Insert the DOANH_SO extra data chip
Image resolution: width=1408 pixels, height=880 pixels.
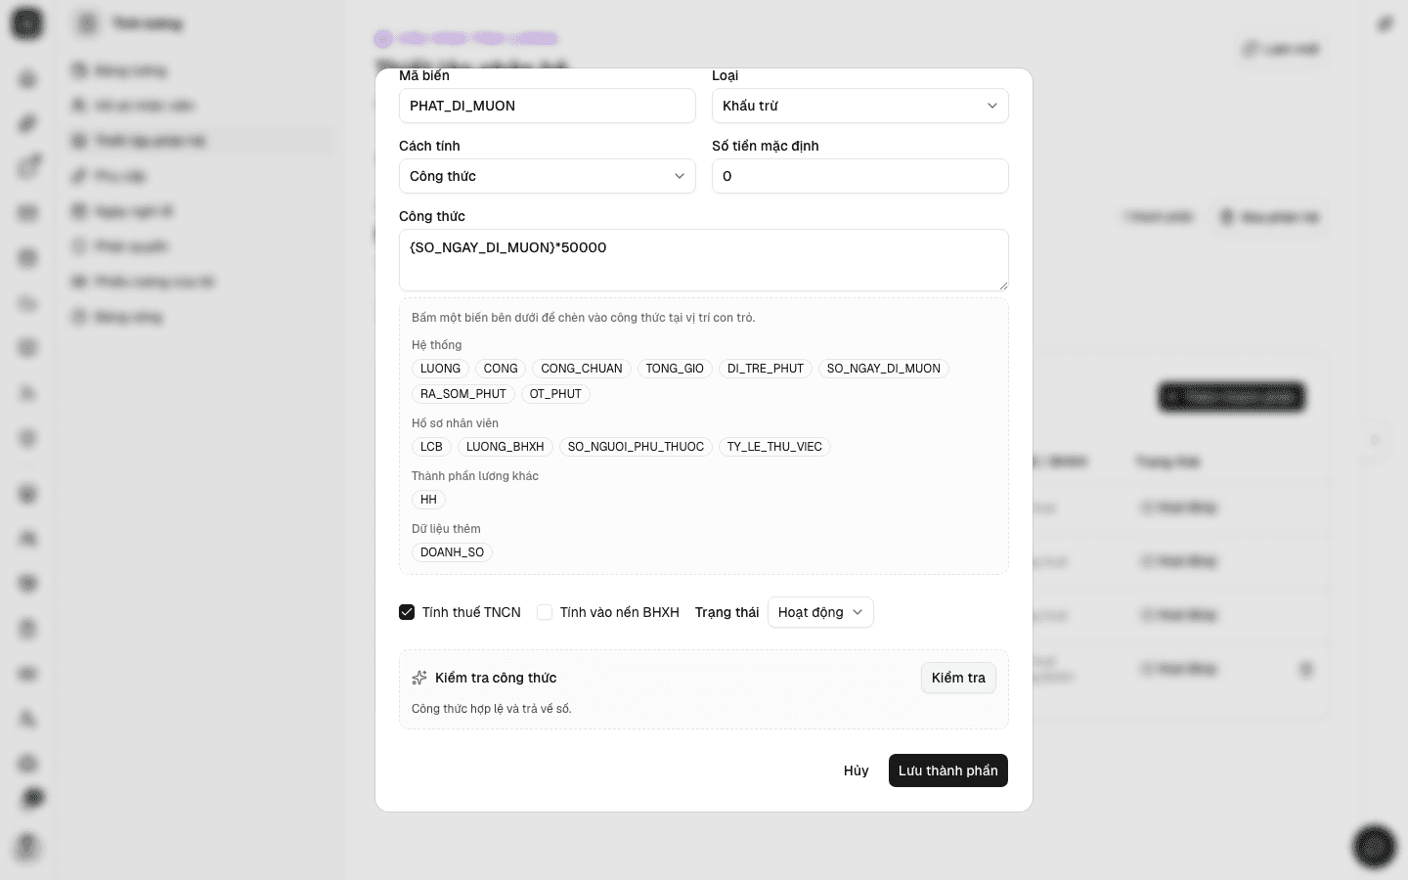tap(452, 552)
